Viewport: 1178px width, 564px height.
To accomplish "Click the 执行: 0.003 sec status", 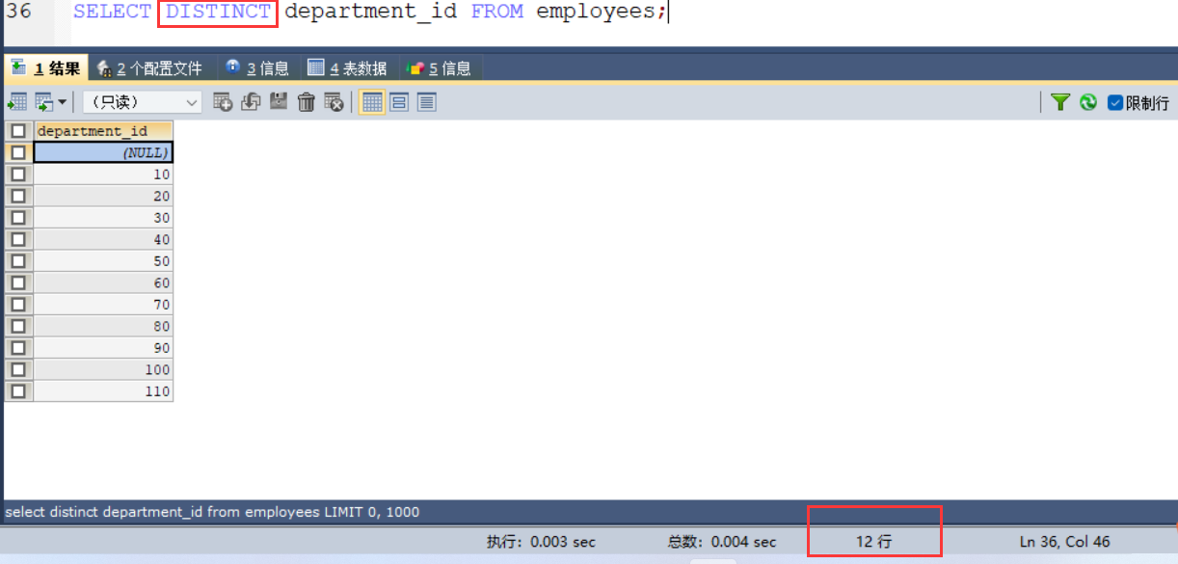I will click(541, 542).
